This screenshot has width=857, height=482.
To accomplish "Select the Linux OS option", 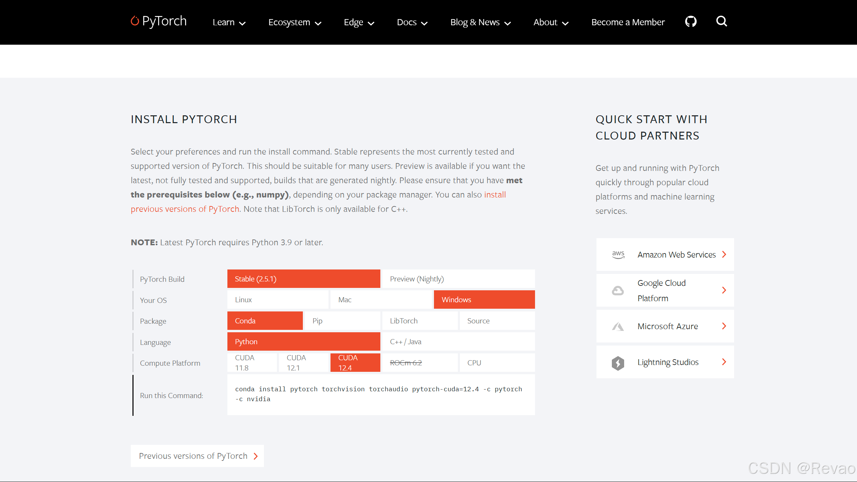I will (x=278, y=300).
